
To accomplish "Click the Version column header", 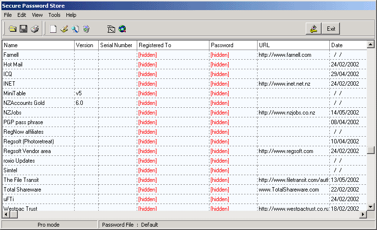I will 86,45.
